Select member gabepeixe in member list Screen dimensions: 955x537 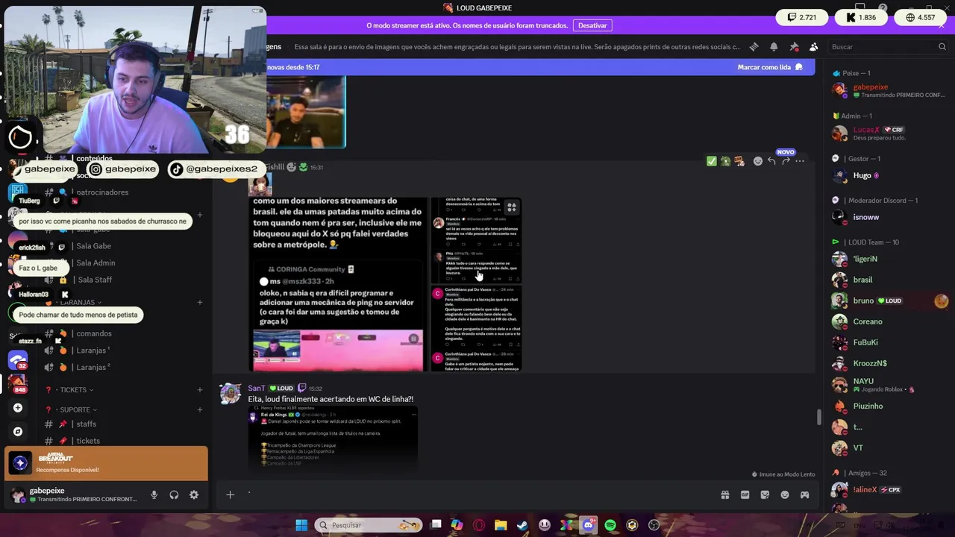tap(888, 90)
